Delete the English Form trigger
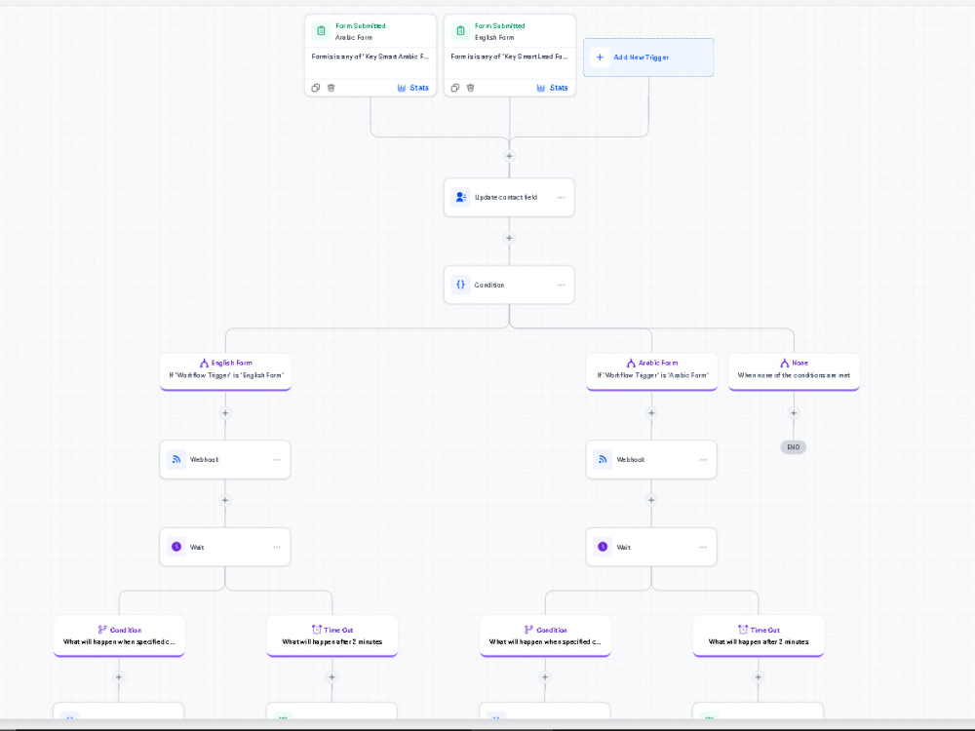975x731 pixels. [x=470, y=88]
